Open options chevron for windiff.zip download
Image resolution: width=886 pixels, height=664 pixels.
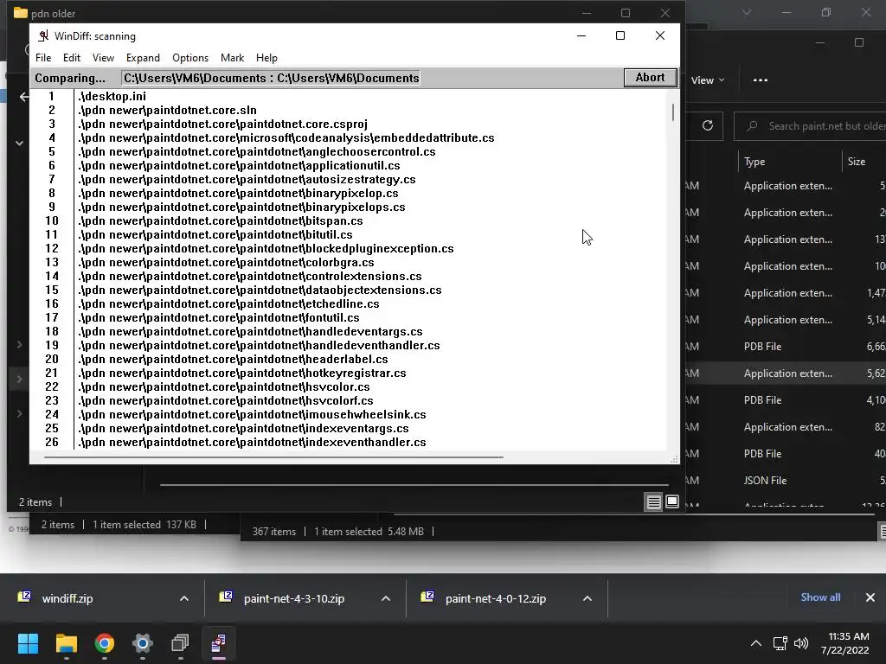point(184,598)
